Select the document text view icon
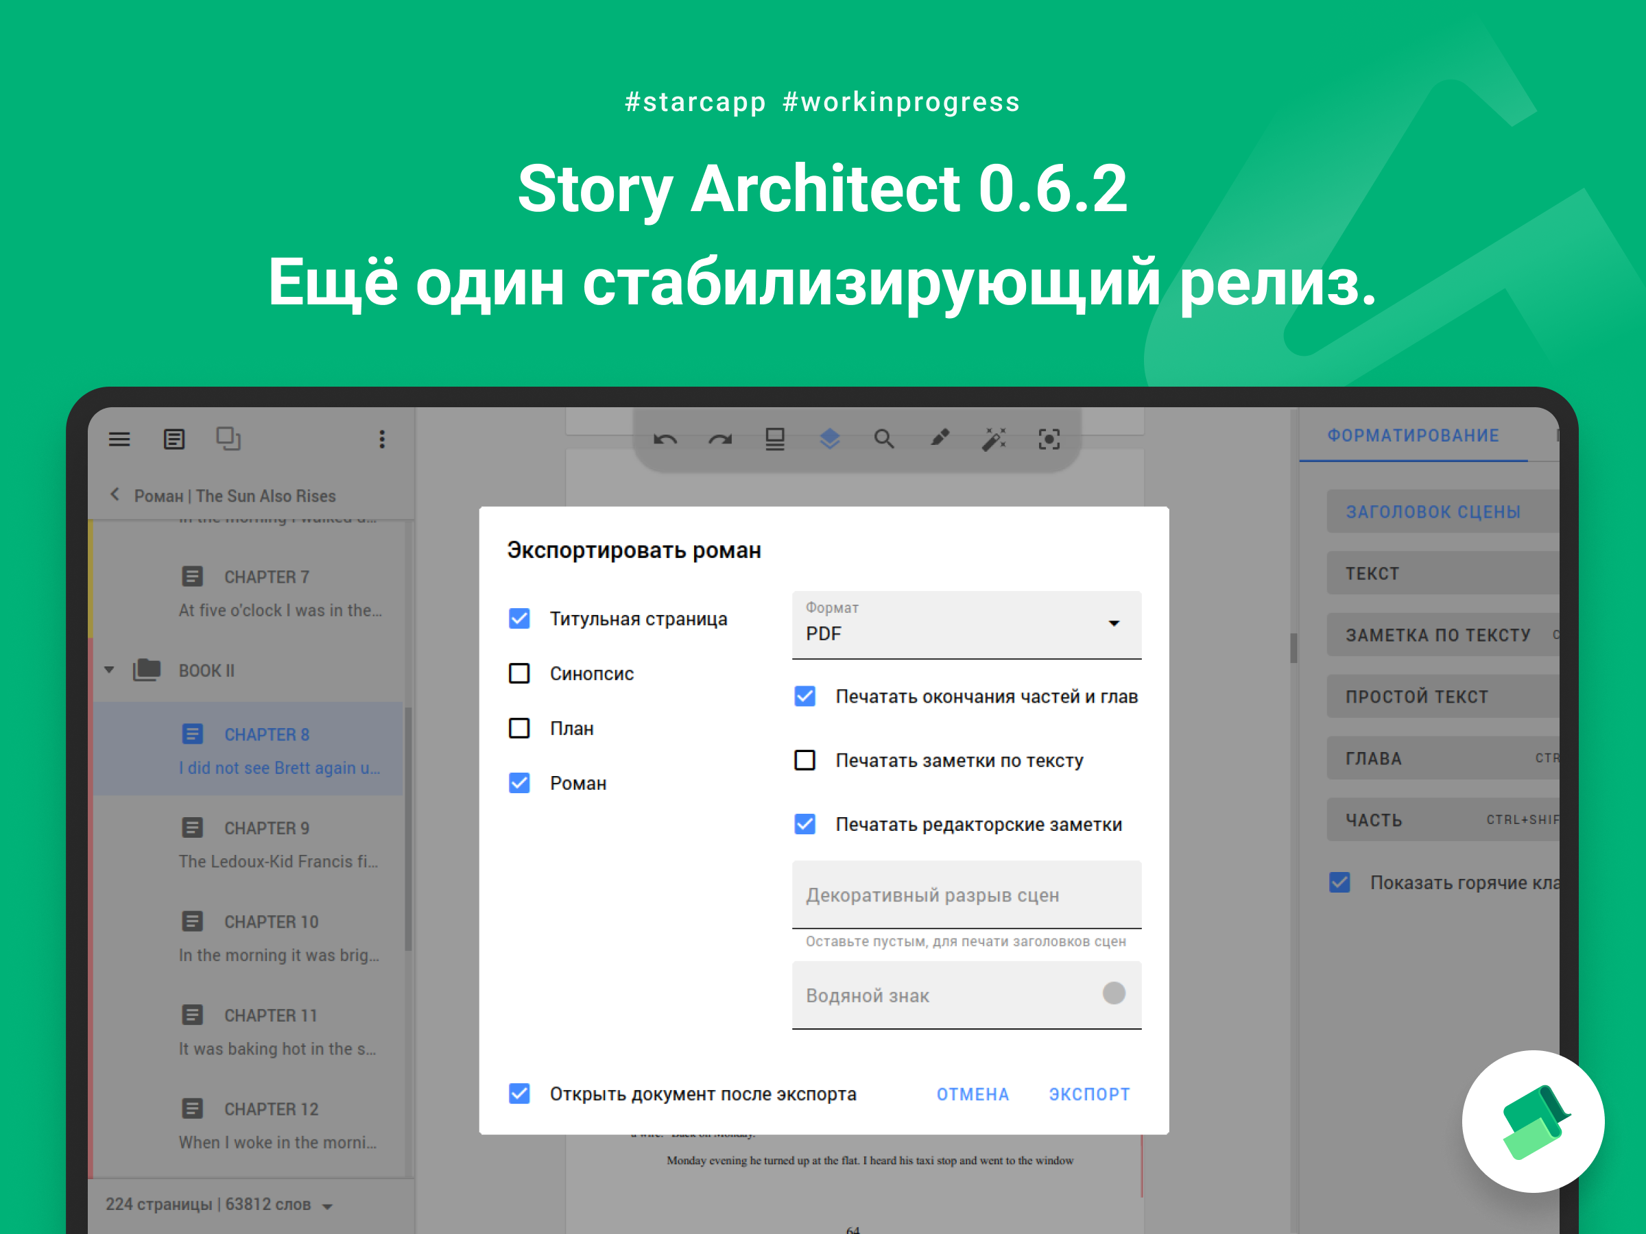The width and height of the screenshot is (1646, 1234). tap(174, 439)
